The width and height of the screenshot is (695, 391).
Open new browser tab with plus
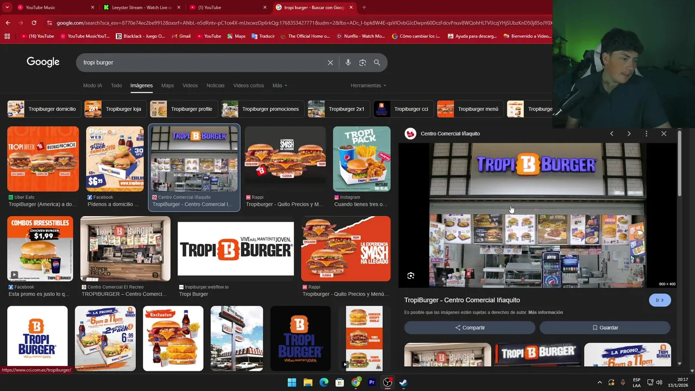(364, 8)
